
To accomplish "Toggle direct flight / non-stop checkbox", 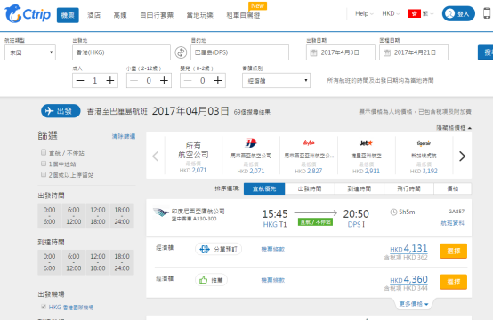I will pyautogui.click(x=44, y=152).
